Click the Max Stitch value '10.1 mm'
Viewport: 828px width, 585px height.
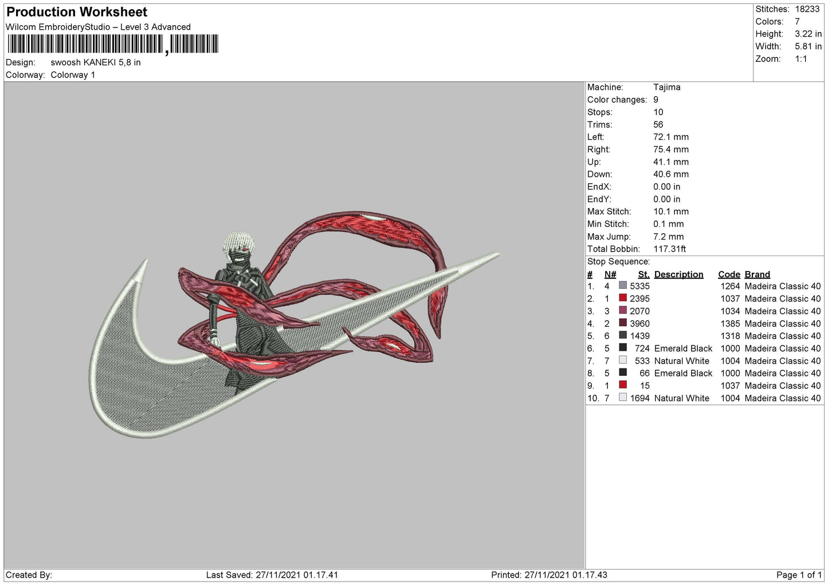point(671,211)
